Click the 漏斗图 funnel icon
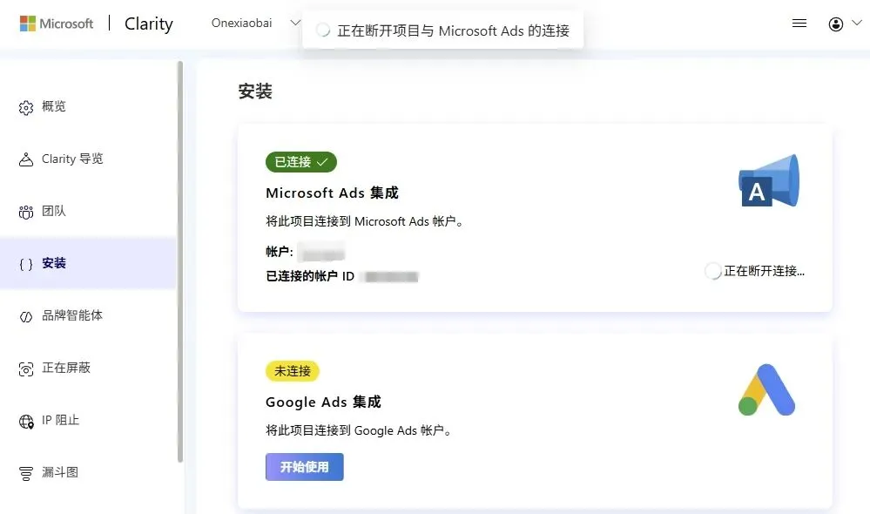The height and width of the screenshot is (514, 870). [x=26, y=473]
